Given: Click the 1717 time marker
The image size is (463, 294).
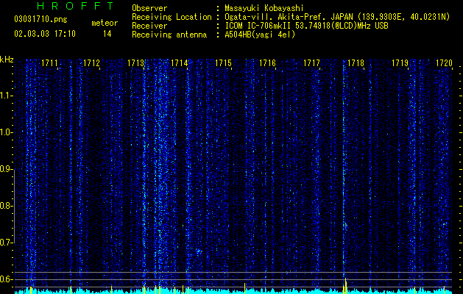Looking at the screenshot, I should click(x=311, y=63).
